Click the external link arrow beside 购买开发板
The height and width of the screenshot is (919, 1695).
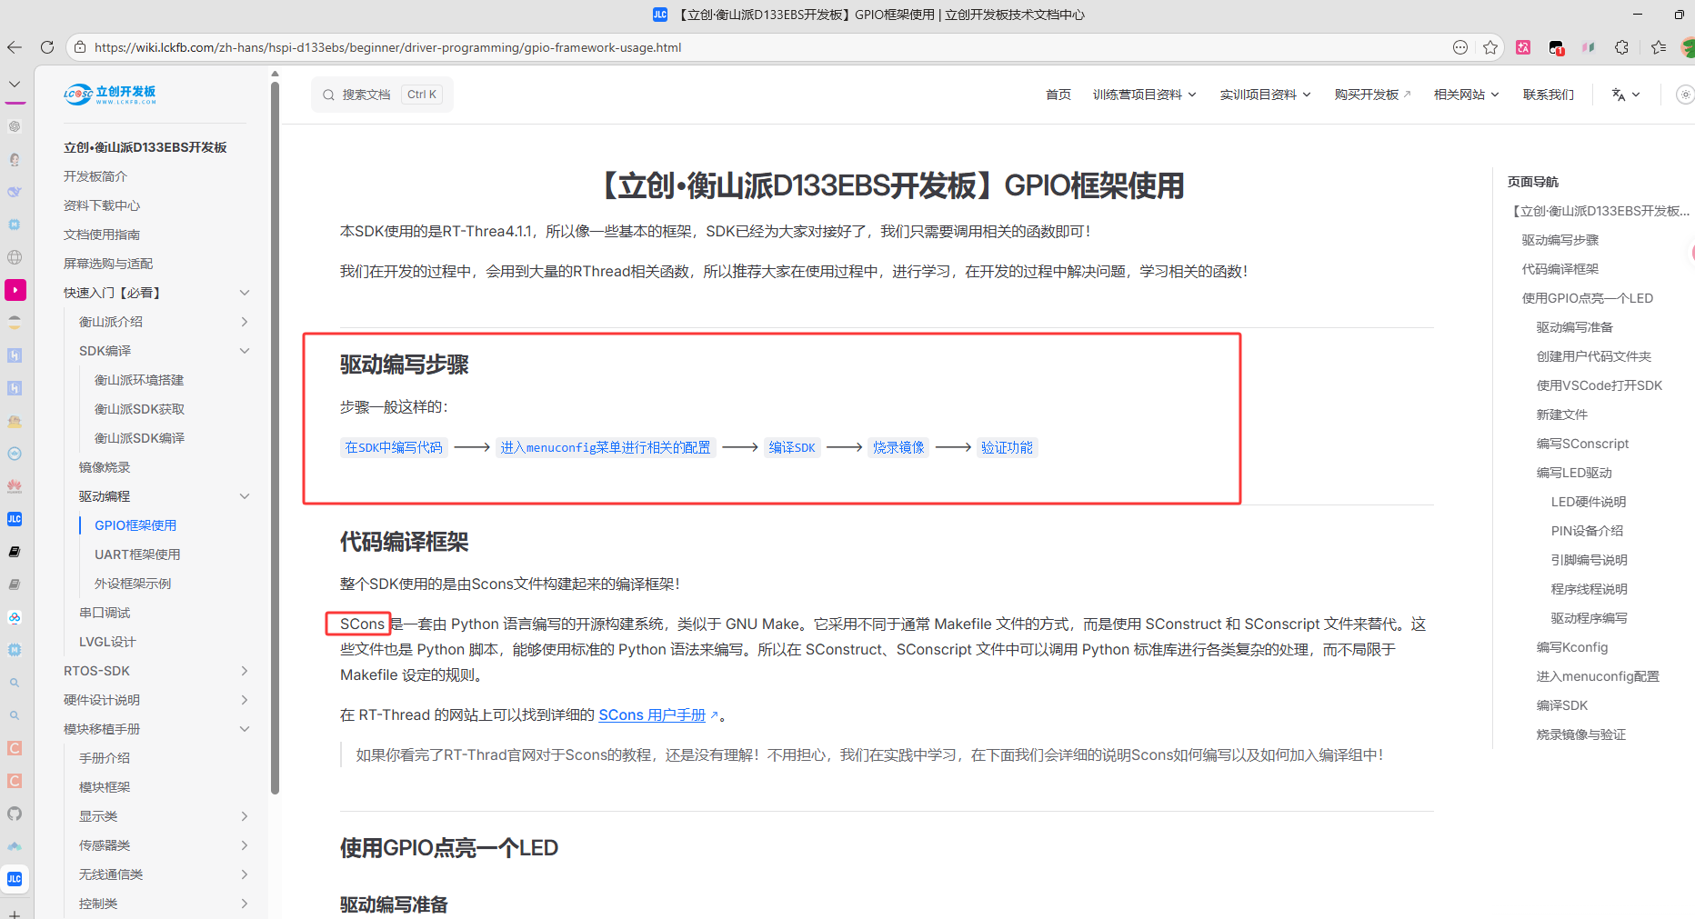(1407, 94)
